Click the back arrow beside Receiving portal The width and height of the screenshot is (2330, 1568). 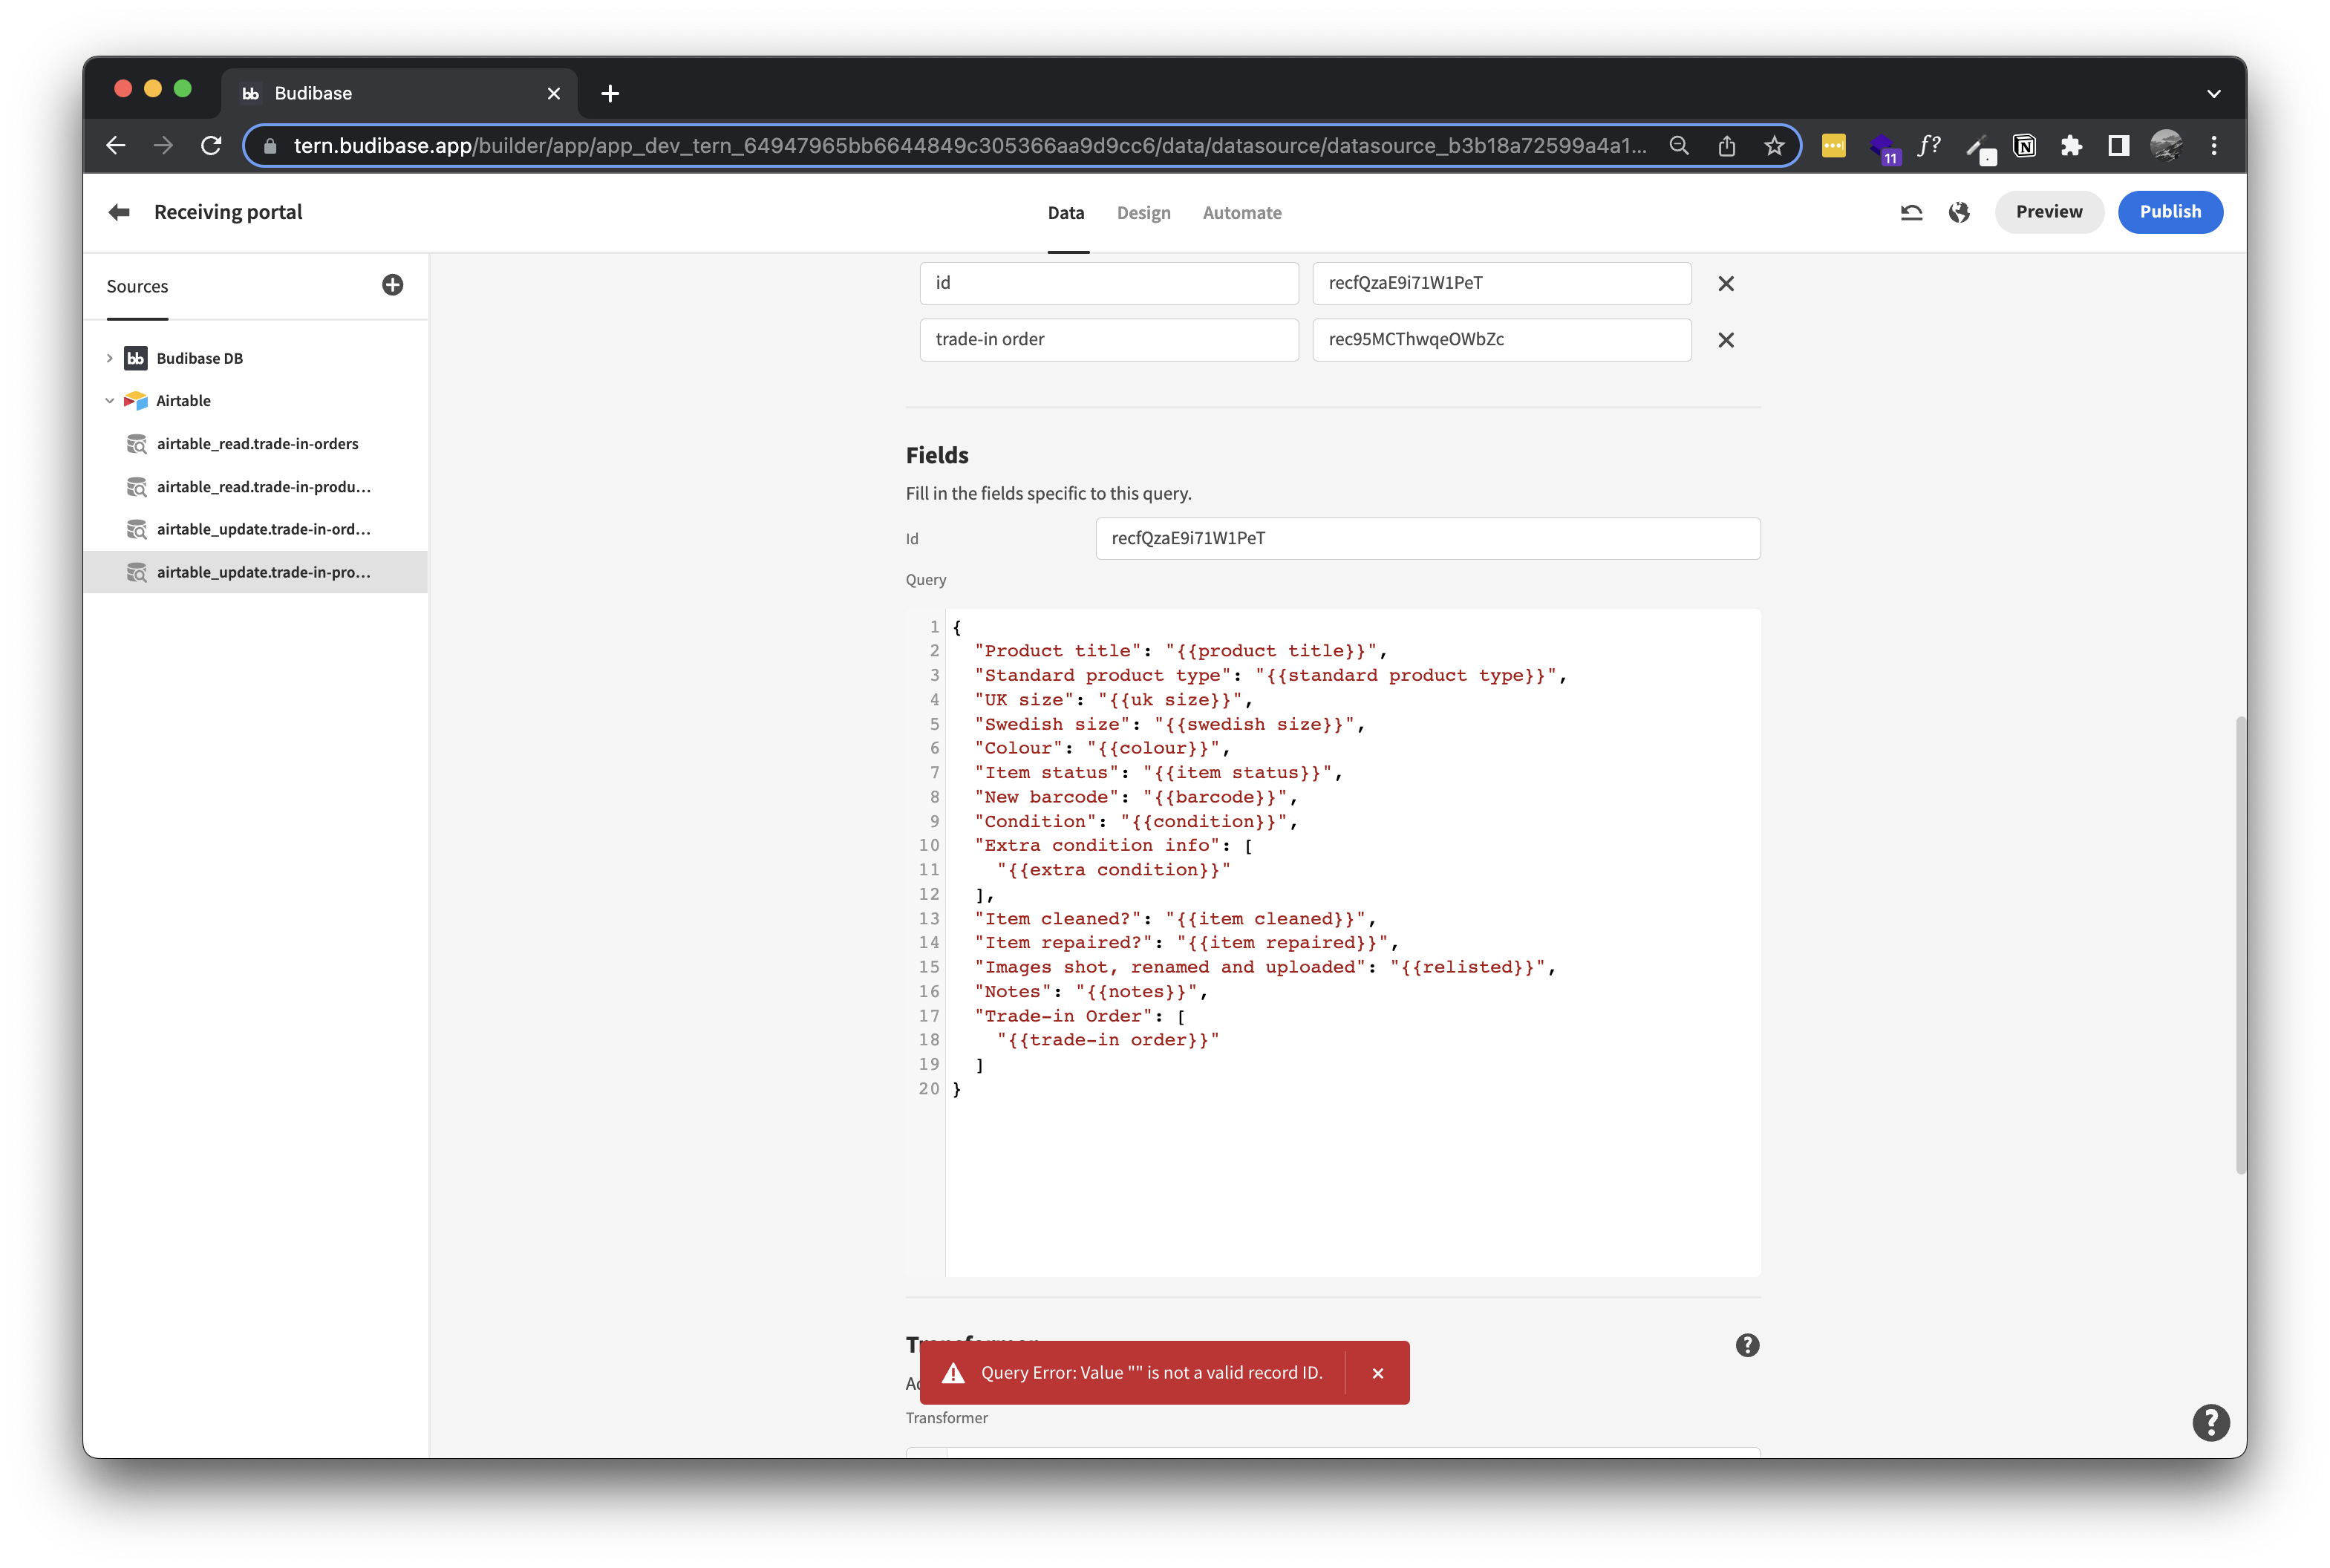119,212
